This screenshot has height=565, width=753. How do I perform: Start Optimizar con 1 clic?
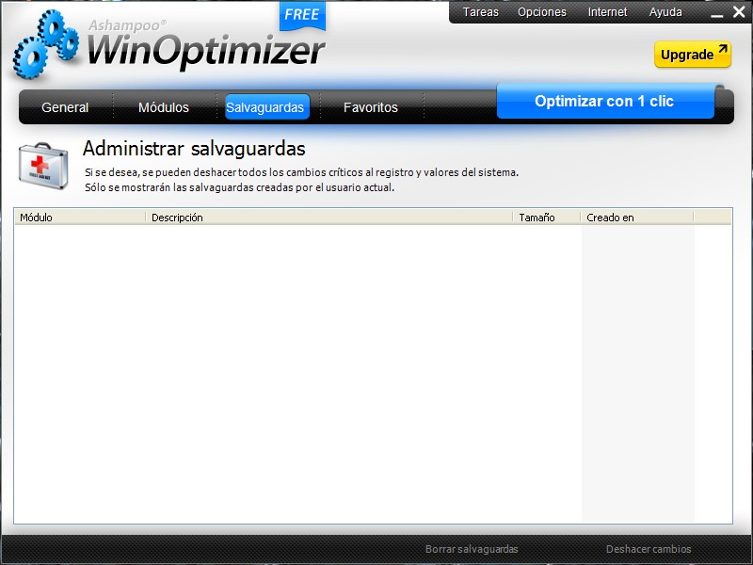(x=604, y=102)
